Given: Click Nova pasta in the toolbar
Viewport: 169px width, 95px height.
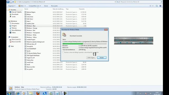Looking at the screenshot, I should pyautogui.click(x=54, y=6).
